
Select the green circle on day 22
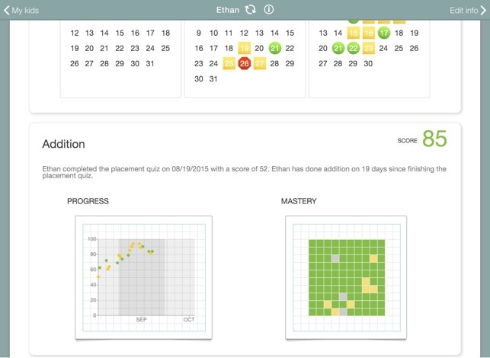[353, 48]
